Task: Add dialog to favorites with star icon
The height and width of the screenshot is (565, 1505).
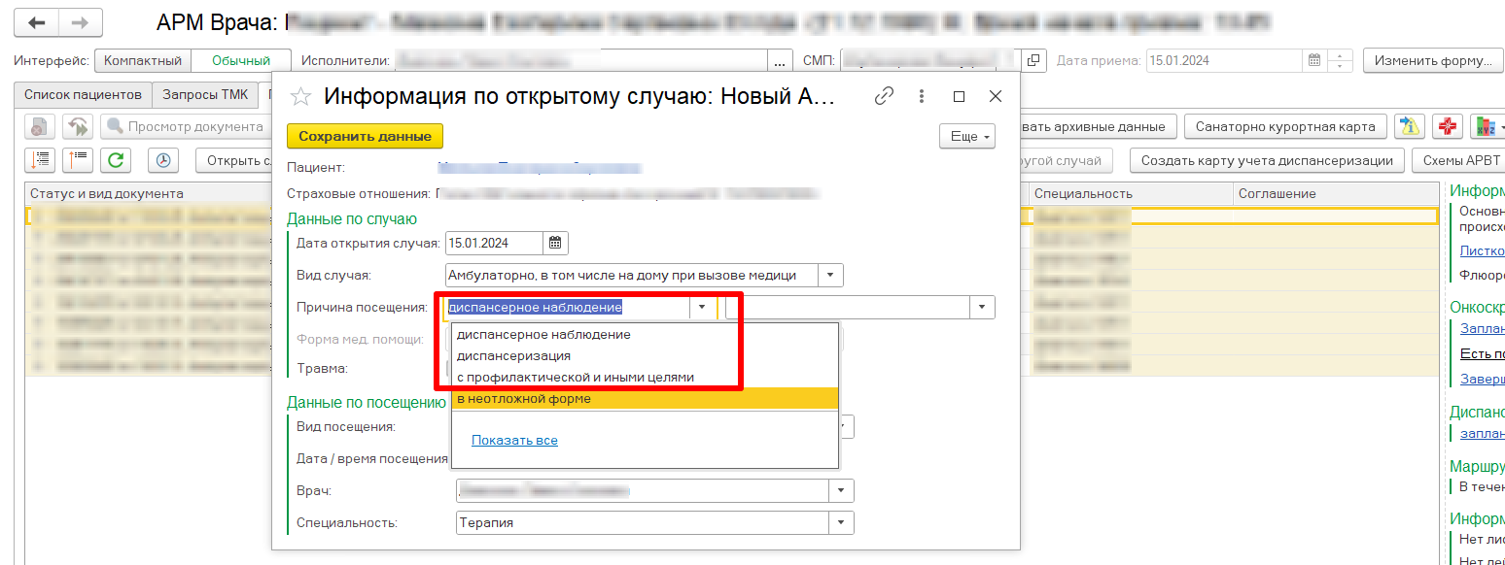Action: tap(301, 96)
